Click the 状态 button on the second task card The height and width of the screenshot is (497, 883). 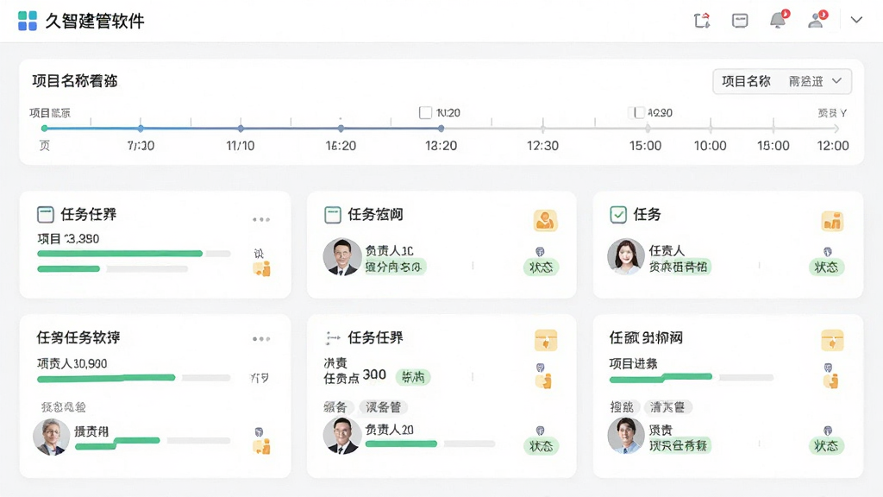541,267
